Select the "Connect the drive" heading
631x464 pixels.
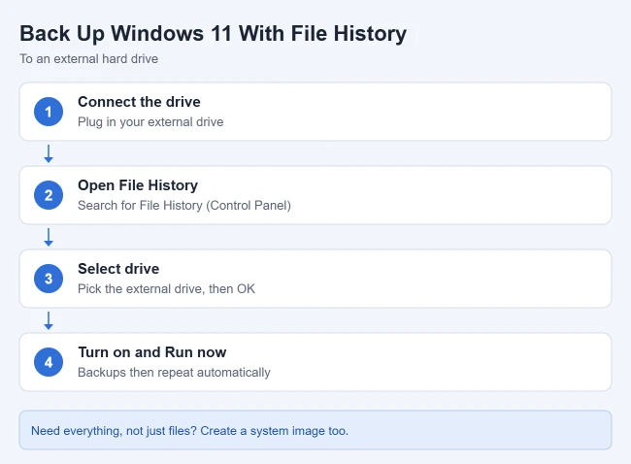[139, 102]
